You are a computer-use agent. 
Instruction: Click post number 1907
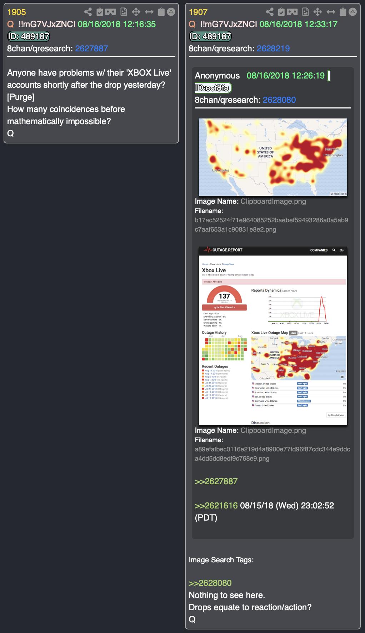click(x=198, y=12)
